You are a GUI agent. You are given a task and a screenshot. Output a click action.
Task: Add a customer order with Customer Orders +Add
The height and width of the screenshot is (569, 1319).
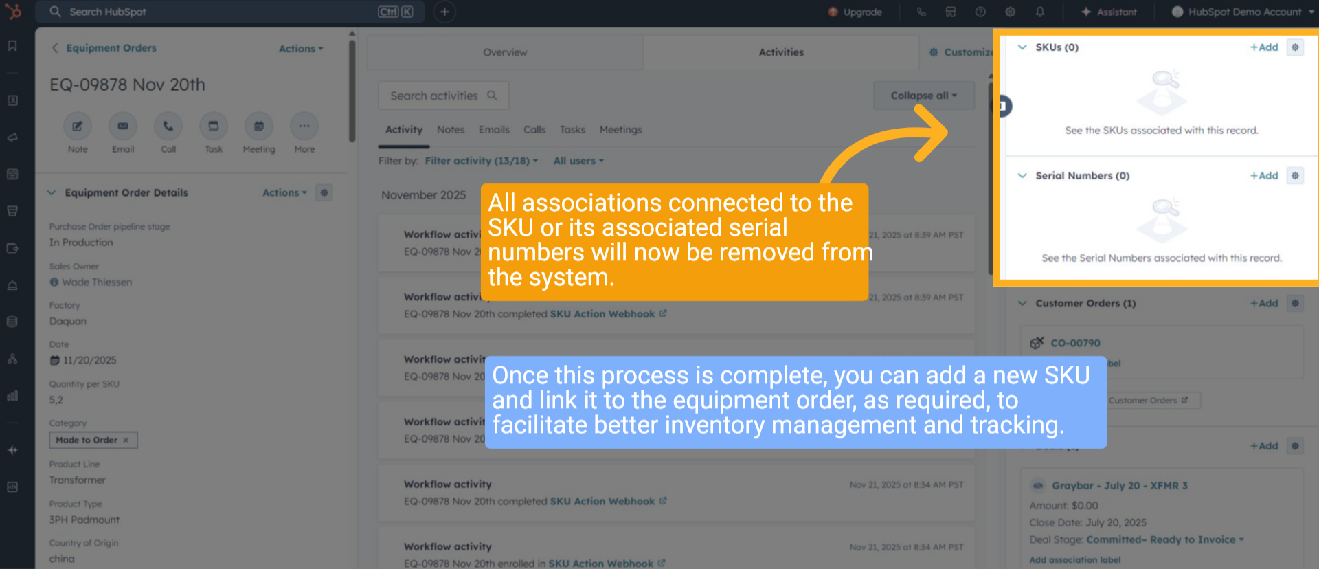click(1264, 303)
